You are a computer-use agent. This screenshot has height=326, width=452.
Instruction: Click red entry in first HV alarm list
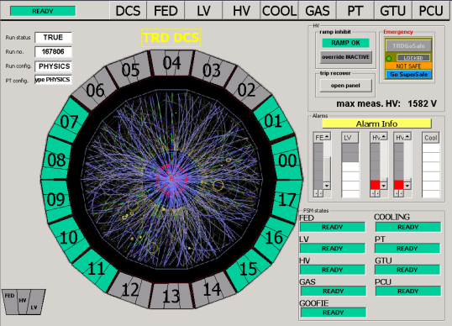pos(375,185)
